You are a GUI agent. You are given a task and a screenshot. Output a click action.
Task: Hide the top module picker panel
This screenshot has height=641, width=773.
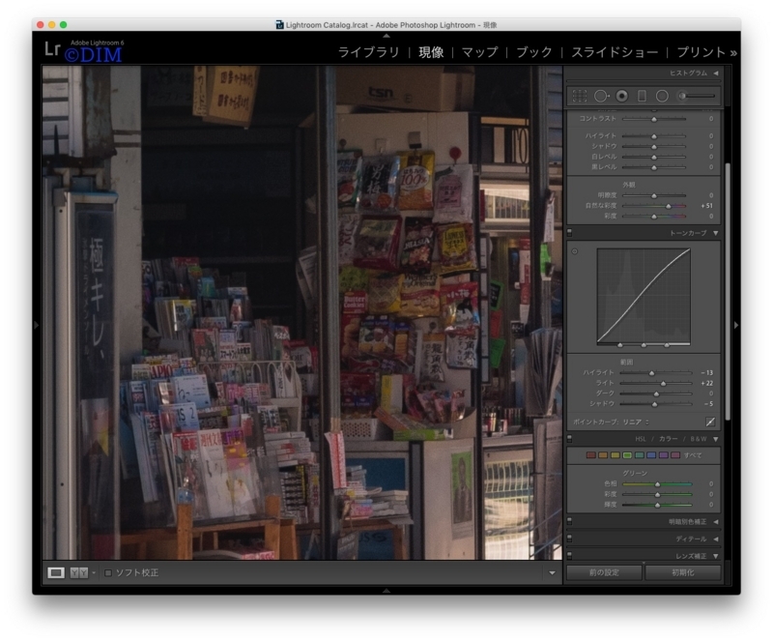click(x=386, y=36)
